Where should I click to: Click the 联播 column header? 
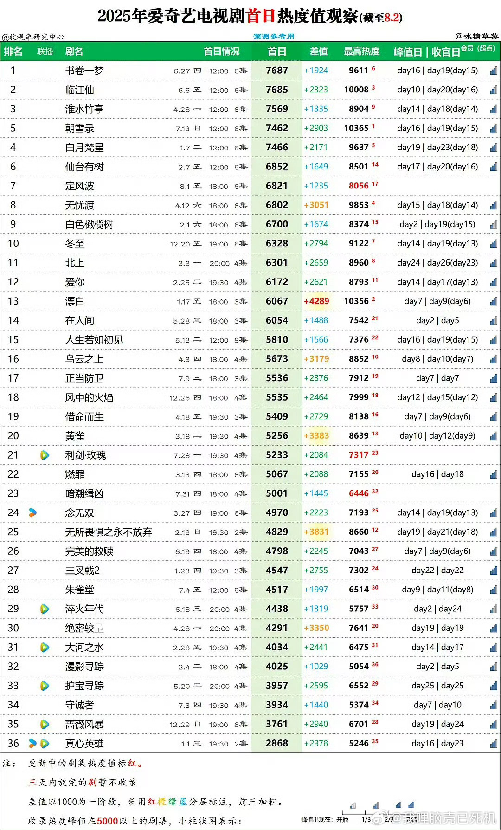click(45, 52)
